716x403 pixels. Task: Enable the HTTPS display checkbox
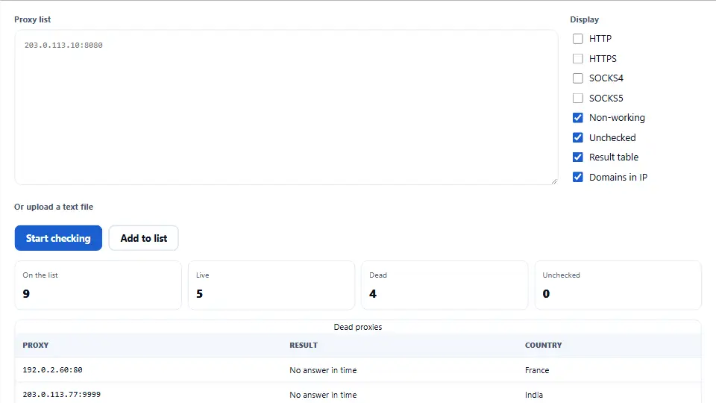[x=577, y=58]
